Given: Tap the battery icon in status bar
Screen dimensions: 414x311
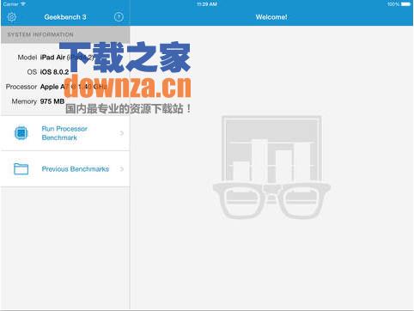Looking at the screenshot, I should click(406, 4).
